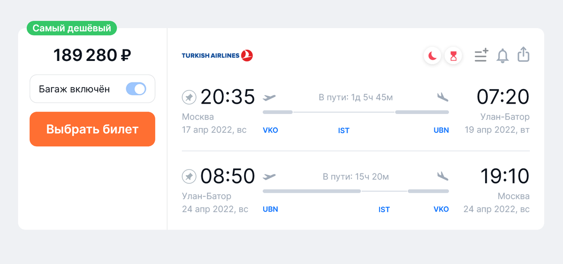Subscribe to price alerts bell icon
Image resolution: width=563 pixels, height=264 pixels.
tap(502, 56)
